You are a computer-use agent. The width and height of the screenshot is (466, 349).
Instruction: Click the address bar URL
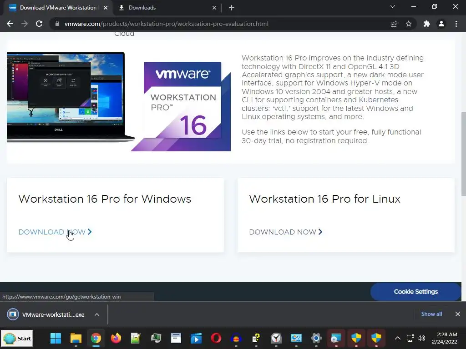pos(167,24)
